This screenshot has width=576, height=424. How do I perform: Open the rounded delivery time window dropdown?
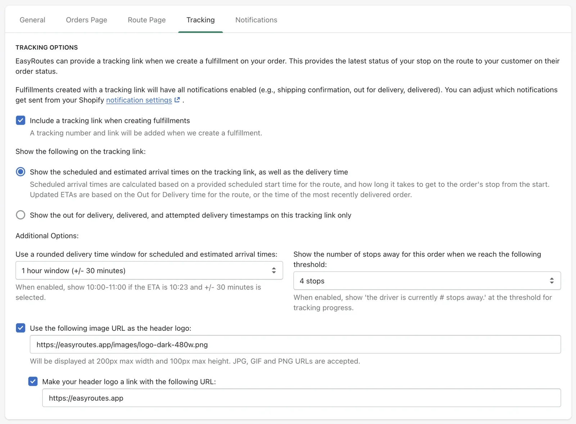149,270
